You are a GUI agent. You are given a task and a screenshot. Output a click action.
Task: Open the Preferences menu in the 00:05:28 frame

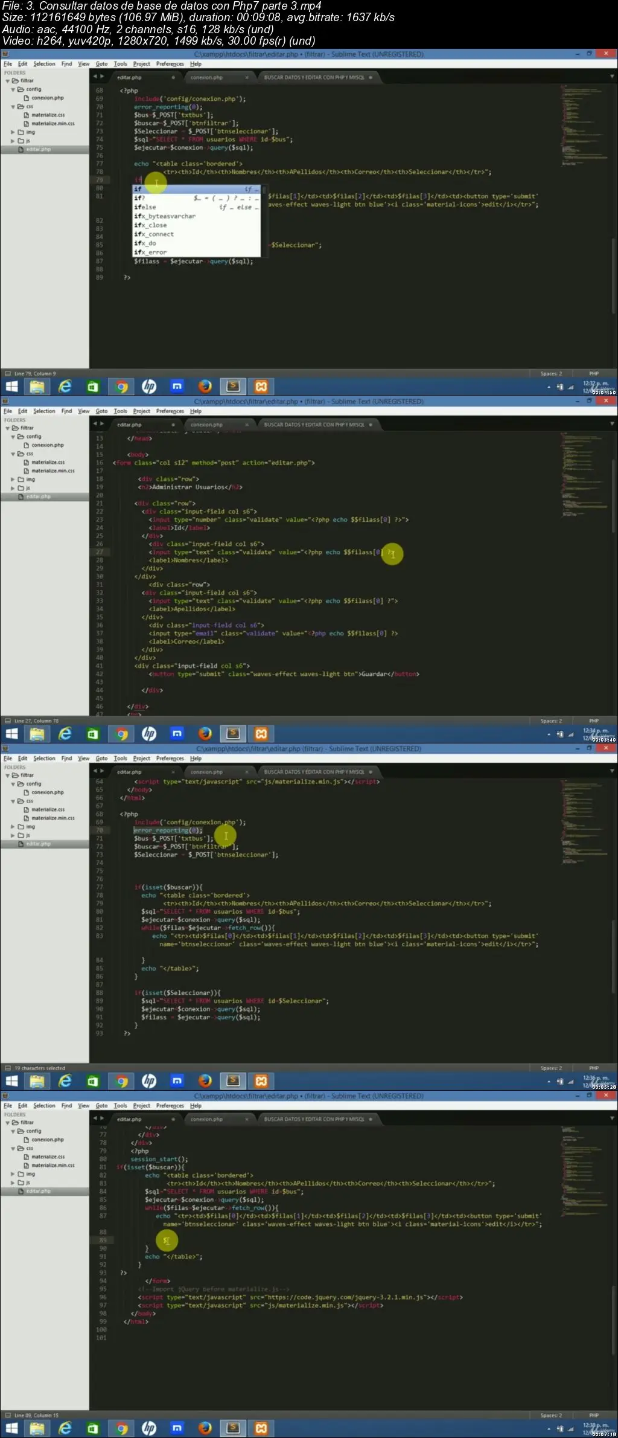170,759
